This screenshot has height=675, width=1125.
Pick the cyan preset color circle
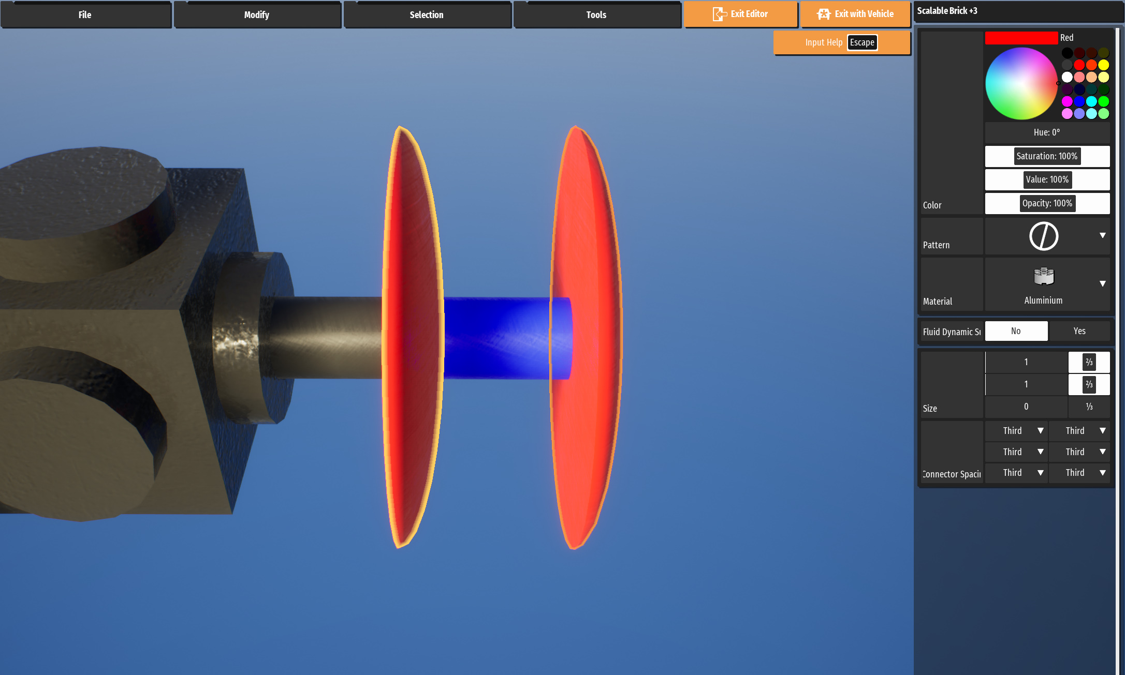click(1091, 101)
